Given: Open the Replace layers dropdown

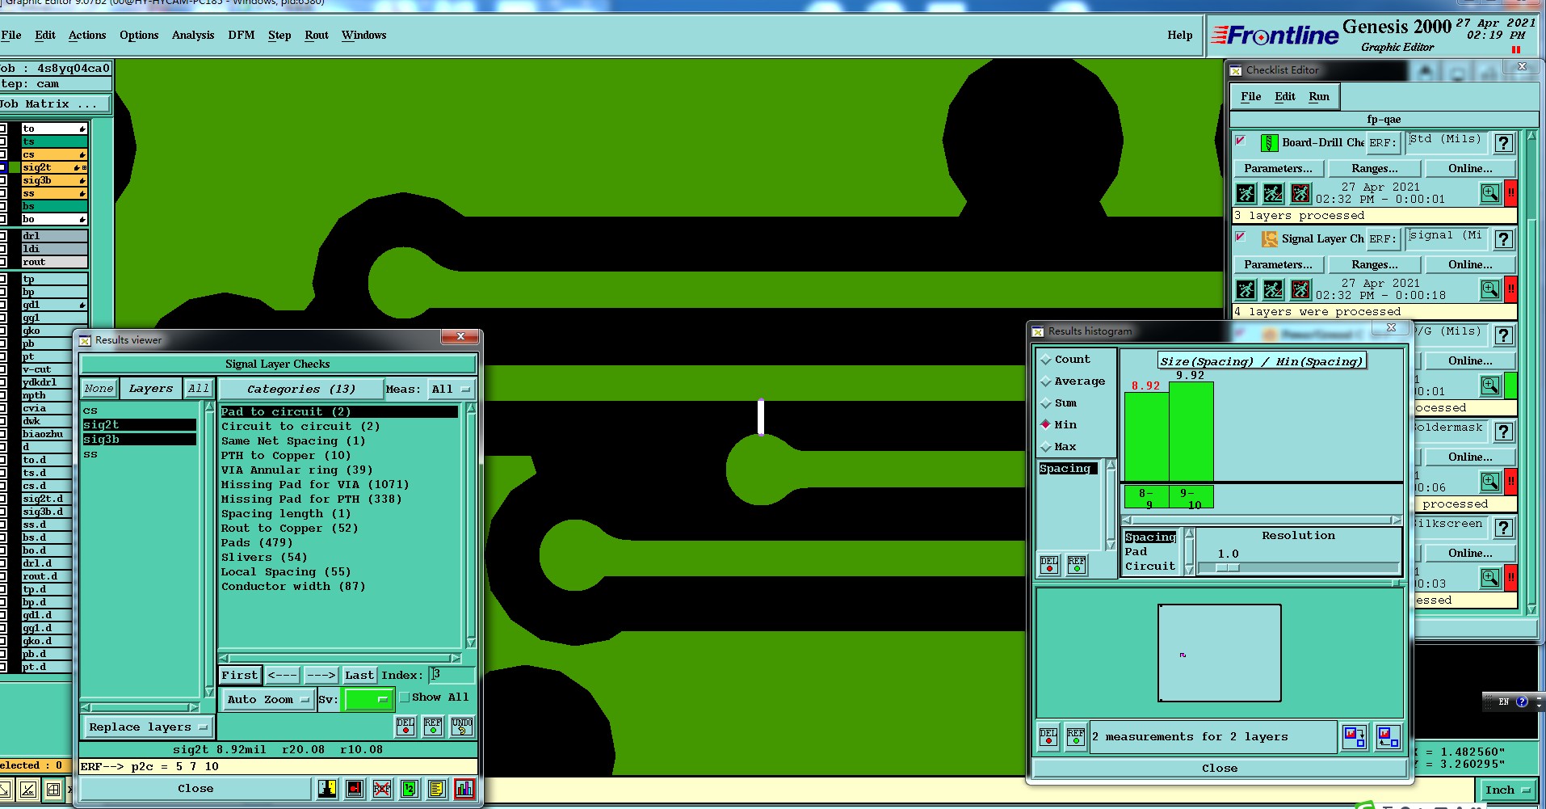Looking at the screenshot, I should tap(148, 727).
